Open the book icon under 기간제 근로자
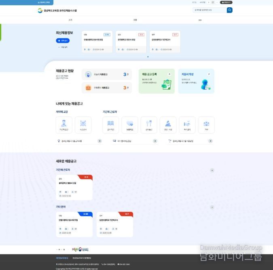Viewport: 273px width, 270px height. 110,125
